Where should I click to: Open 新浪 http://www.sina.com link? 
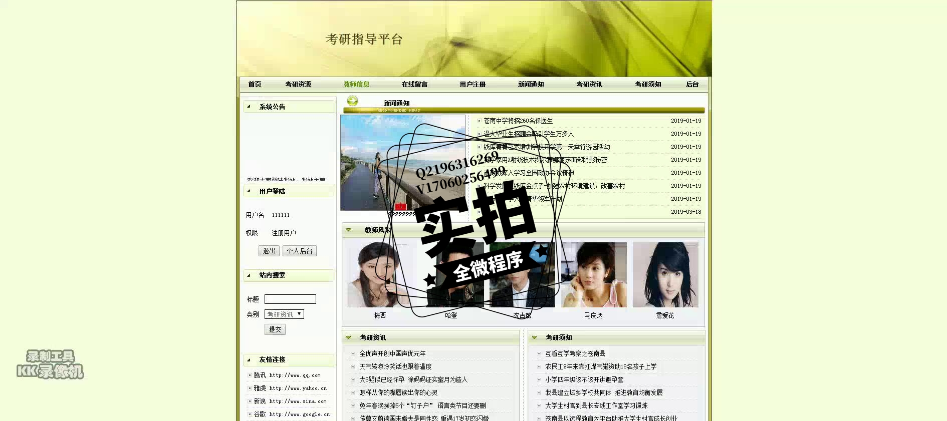pos(290,401)
